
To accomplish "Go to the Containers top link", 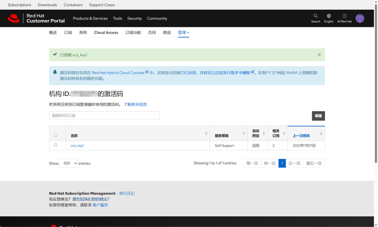I will click(x=73, y=5).
